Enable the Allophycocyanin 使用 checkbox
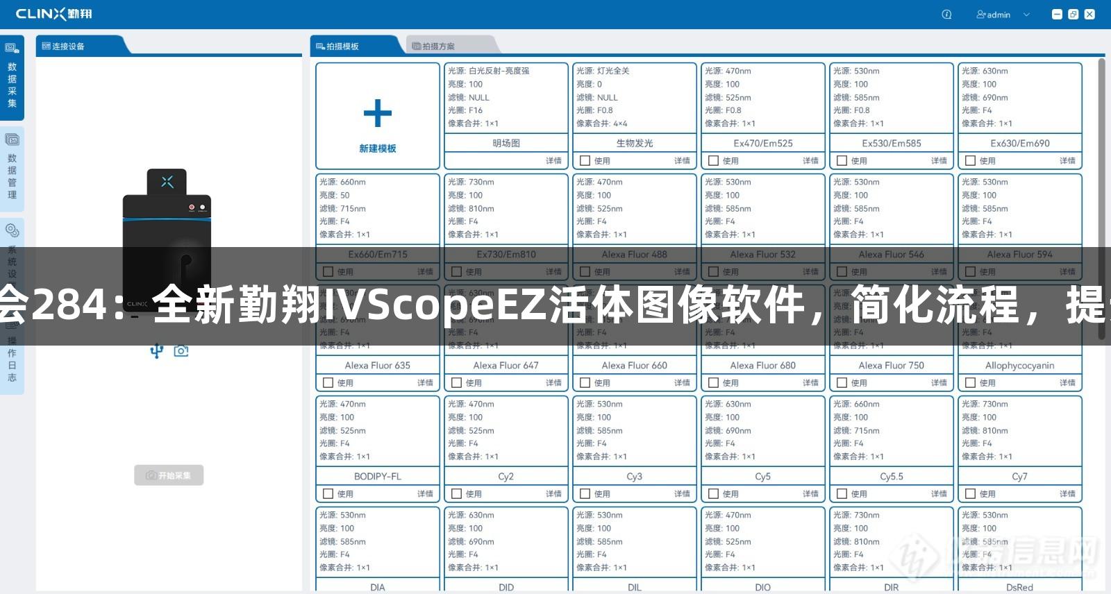Image resolution: width=1111 pixels, height=594 pixels. click(x=971, y=383)
